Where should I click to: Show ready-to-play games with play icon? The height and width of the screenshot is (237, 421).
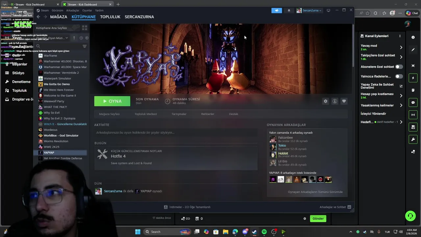87,38
